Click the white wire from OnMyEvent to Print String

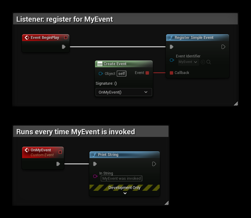coord(77,164)
